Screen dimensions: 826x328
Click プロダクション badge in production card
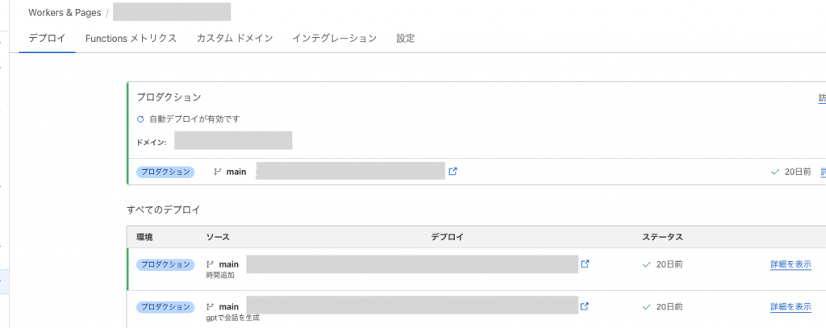[x=165, y=172]
